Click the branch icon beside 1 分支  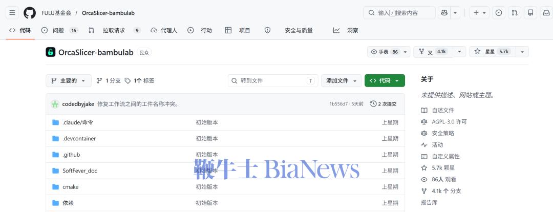[99, 80]
